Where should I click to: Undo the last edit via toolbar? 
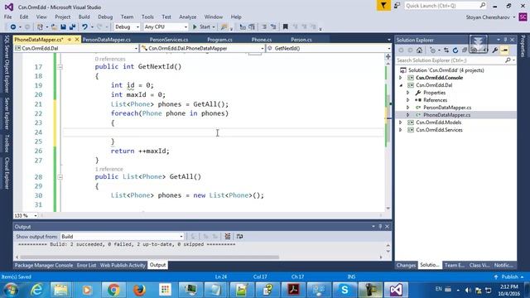click(84, 26)
